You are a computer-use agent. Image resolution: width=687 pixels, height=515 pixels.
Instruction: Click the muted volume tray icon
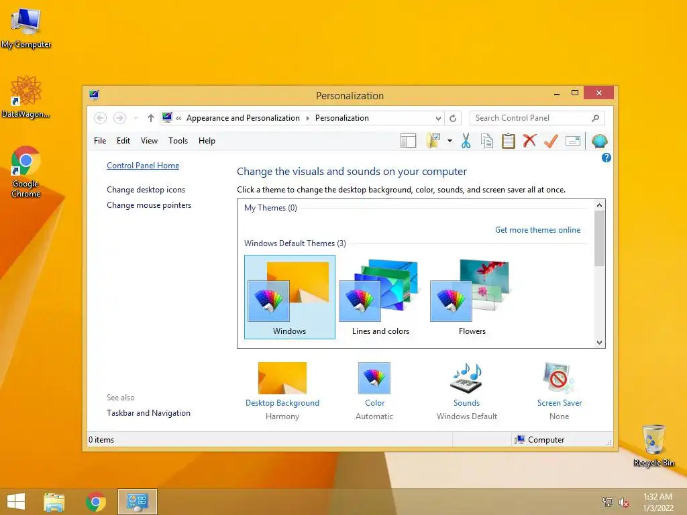[x=623, y=502]
